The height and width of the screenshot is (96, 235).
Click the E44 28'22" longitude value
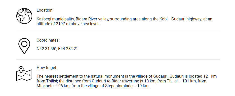(68, 49)
